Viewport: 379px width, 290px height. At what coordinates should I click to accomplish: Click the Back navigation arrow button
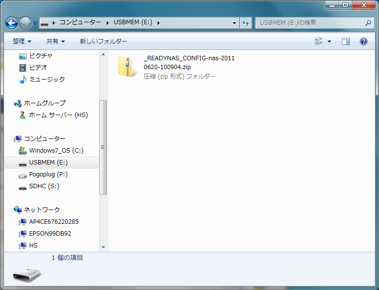coord(12,23)
